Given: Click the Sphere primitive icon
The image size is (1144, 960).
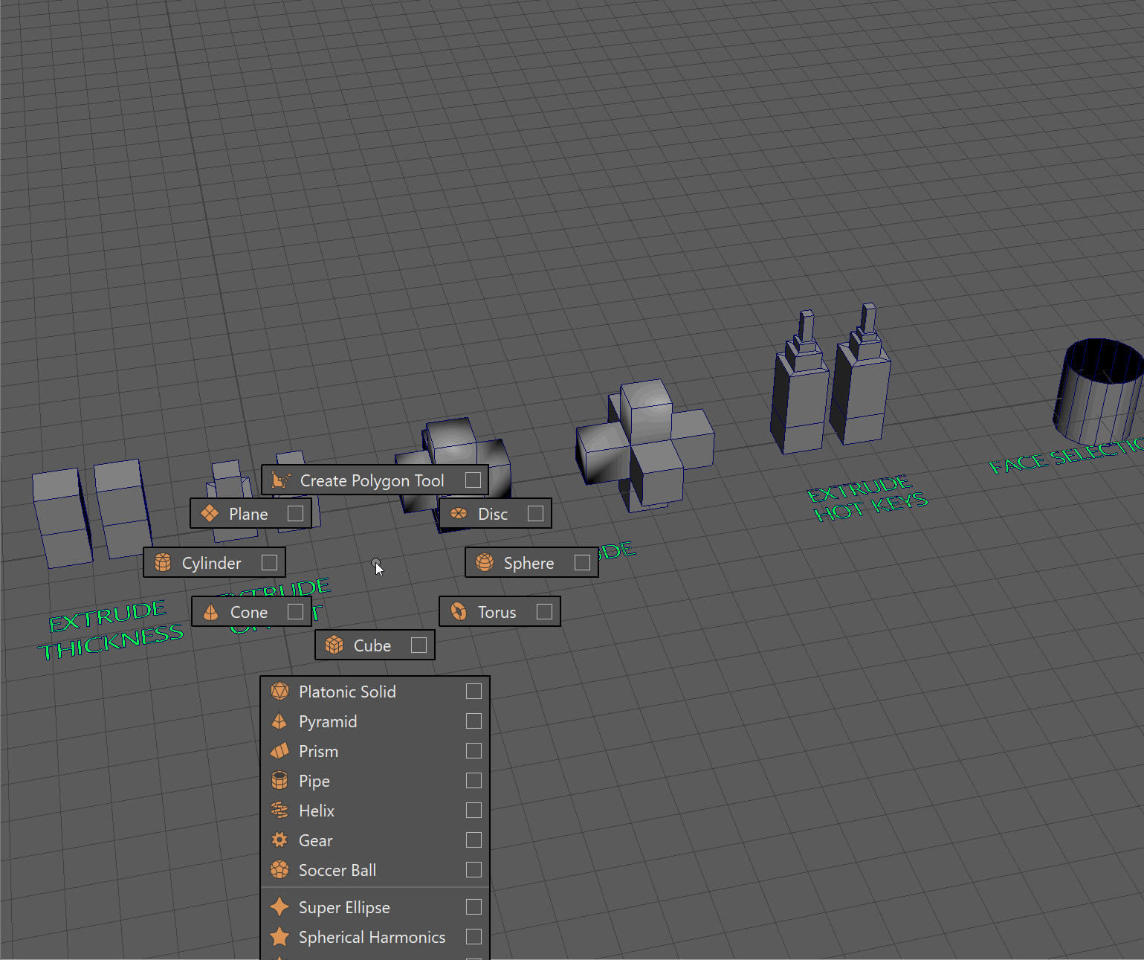Looking at the screenshot, I should click(485, 563).
